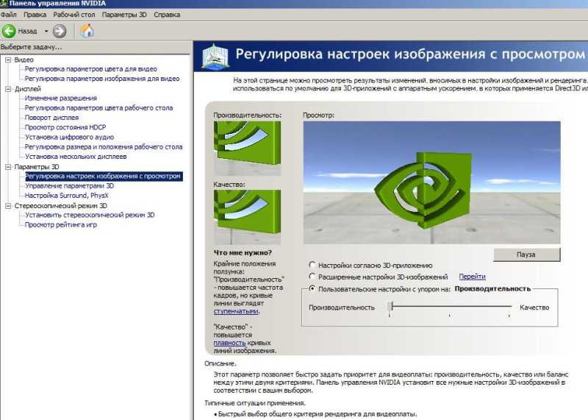Click the Дисплей category label
This screenshot has height=420, width=588.
pyautogui.click(x=28, y=89)
